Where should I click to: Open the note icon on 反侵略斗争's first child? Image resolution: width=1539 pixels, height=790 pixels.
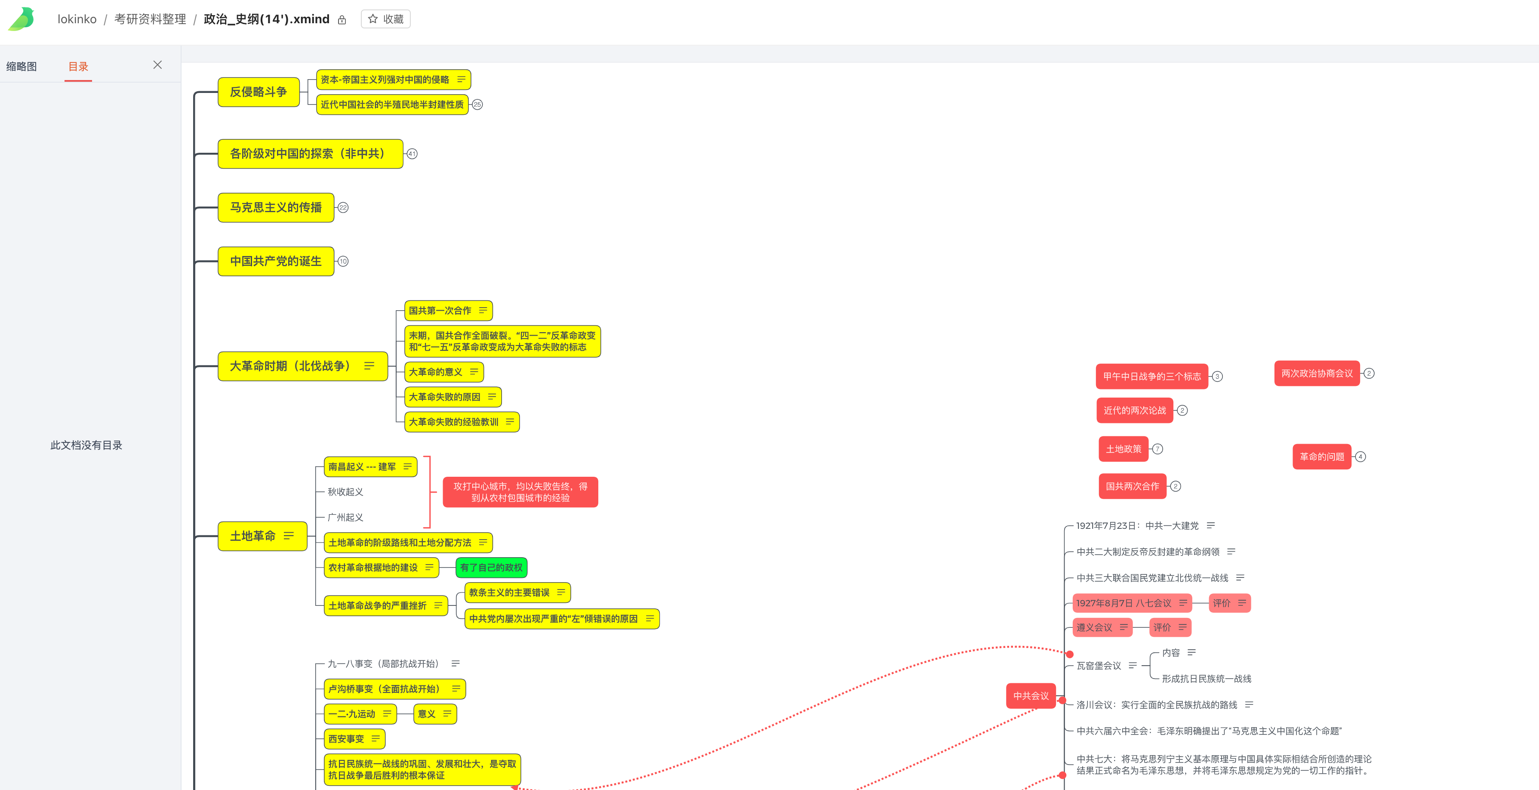point(461,80)
